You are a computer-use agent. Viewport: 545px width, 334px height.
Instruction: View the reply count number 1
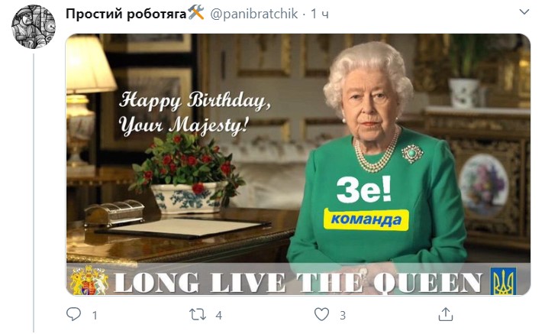(95, 315)
